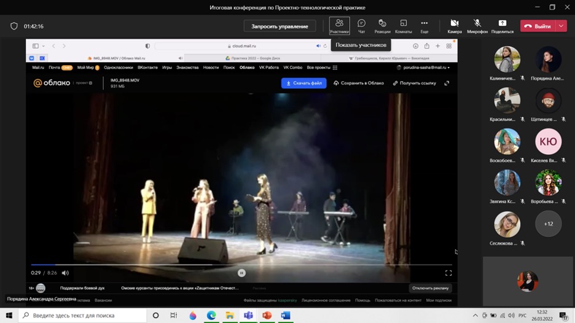This screenshot has width=575, height=323.
Task: Open the Participants panel
Action: (x=339, y=26)
